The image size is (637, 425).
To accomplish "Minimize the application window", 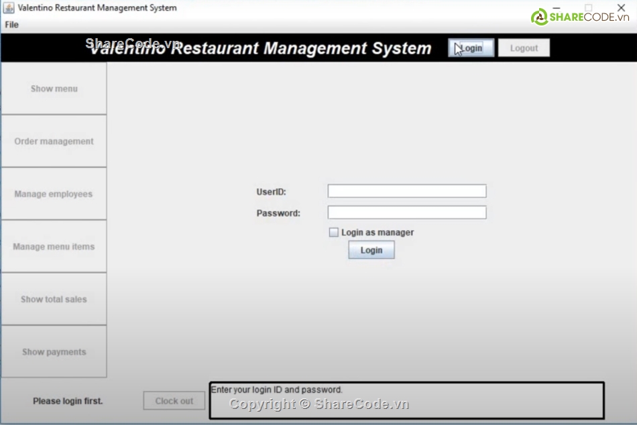I will (557, 7).
